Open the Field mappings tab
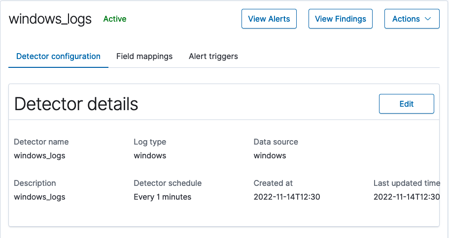Image resolution: width=449 pixels, height=238 pixels. pyautogui.click(x=144, y=56)
